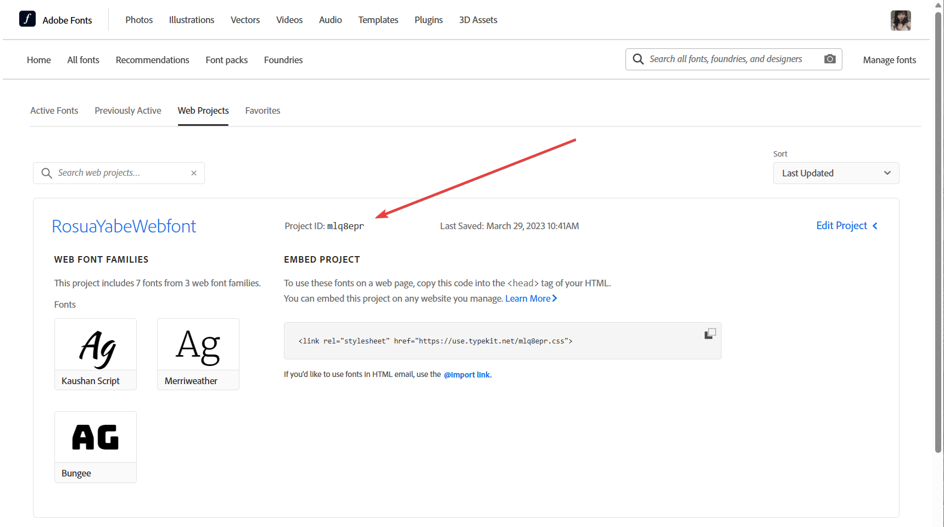944x527 pixels.
Task: Open the Videos category
Action: [x=289, y=20]
